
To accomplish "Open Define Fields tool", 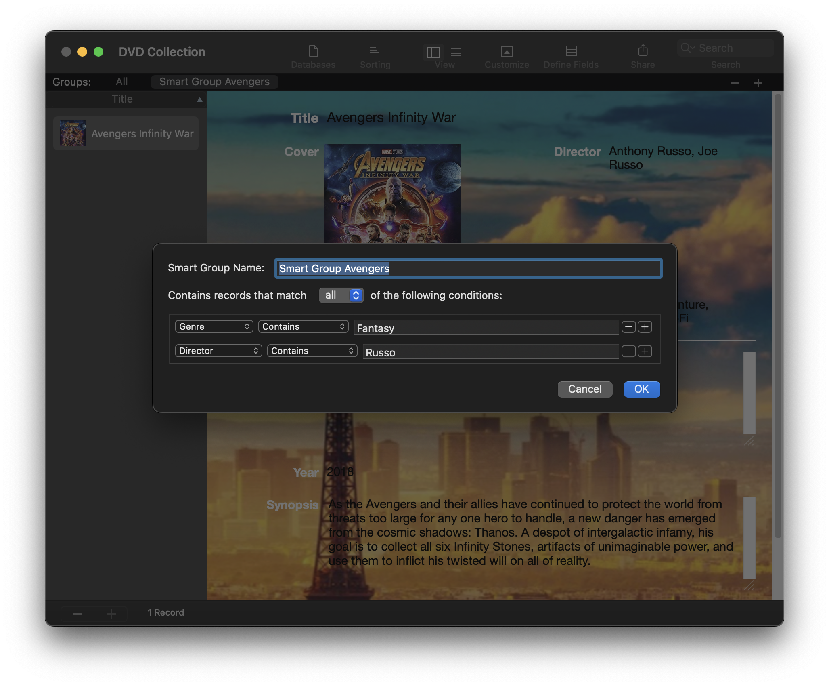I will 571,57.
